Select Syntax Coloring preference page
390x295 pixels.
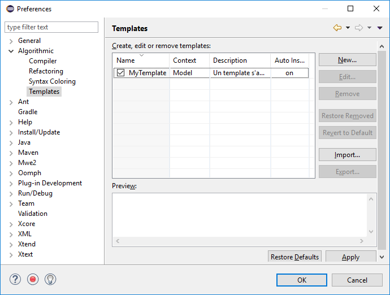coord(52,81)
